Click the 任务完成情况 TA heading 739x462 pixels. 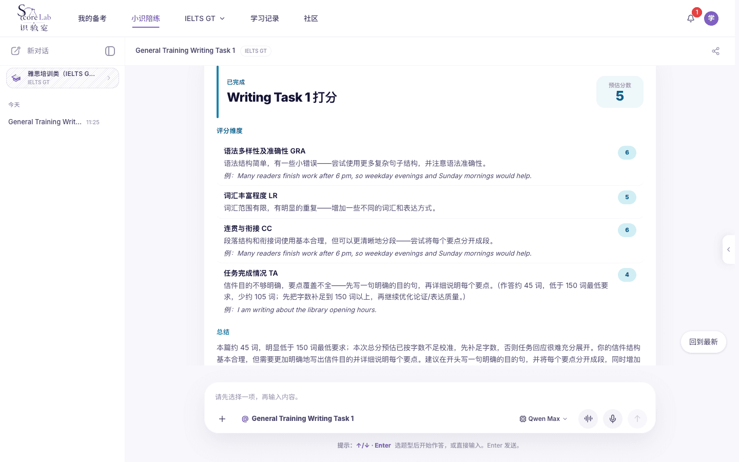pos(251,273)
